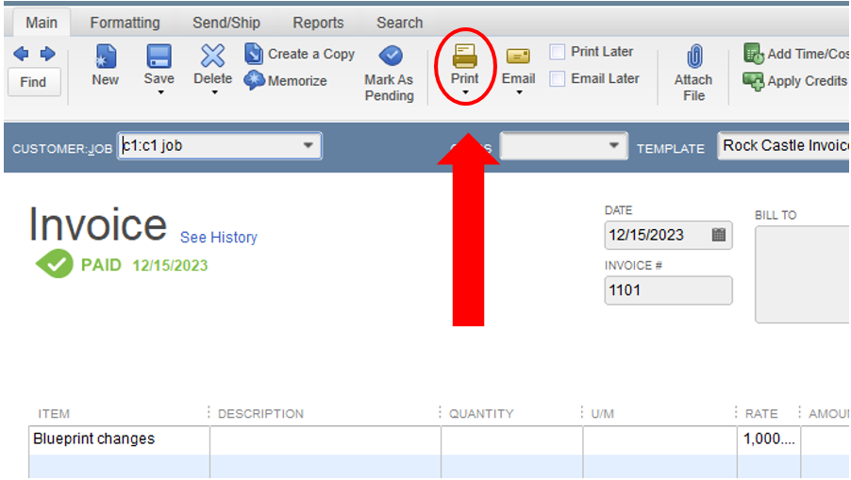Expand the Save dropdown arrow

(160, 92)
